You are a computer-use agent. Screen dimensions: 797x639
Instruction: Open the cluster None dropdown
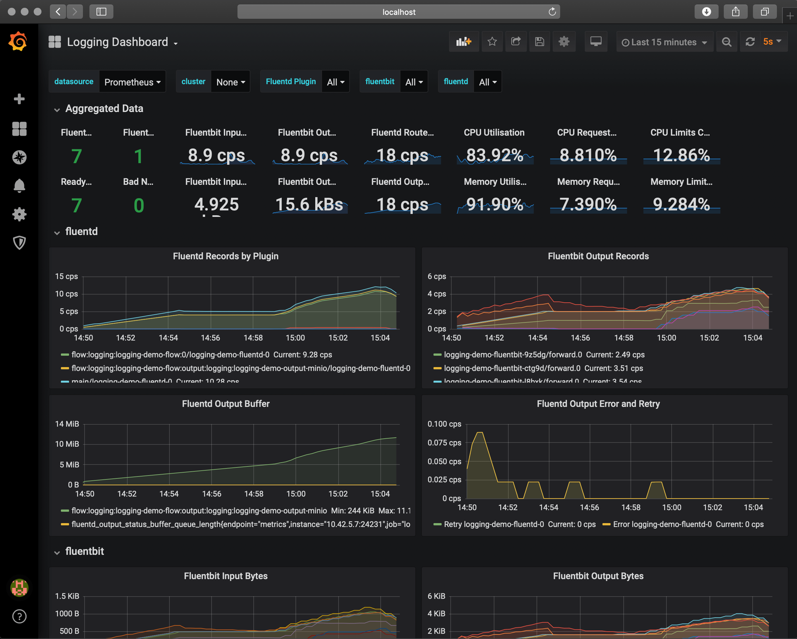click(230, 82)
